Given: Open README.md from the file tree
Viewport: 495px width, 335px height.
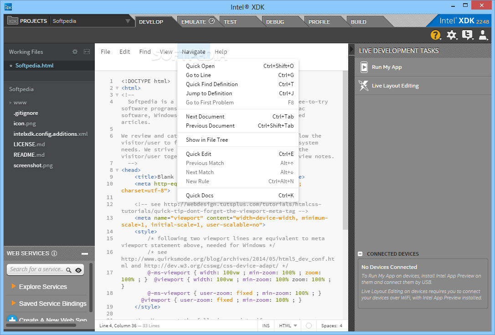Looking at the screenshot, I should click(29, 155).
